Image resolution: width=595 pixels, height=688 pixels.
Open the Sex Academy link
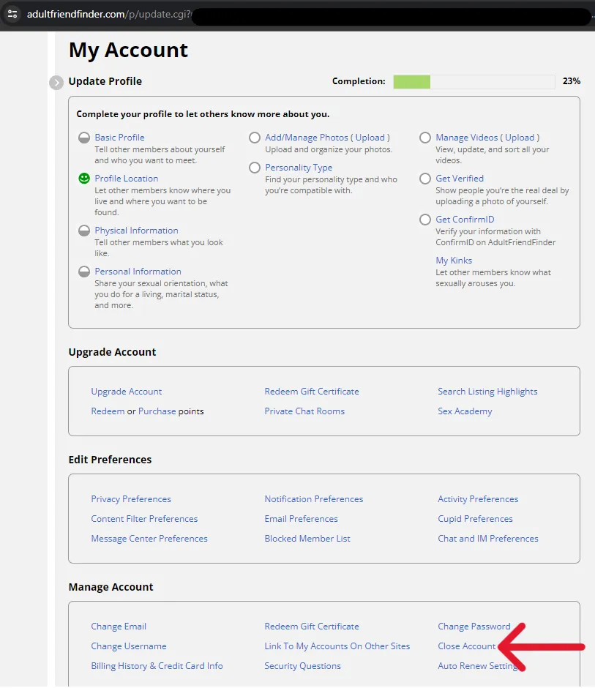(x=465, y=411)
